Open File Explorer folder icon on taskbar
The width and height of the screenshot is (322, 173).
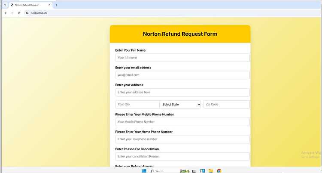point(211,171)
